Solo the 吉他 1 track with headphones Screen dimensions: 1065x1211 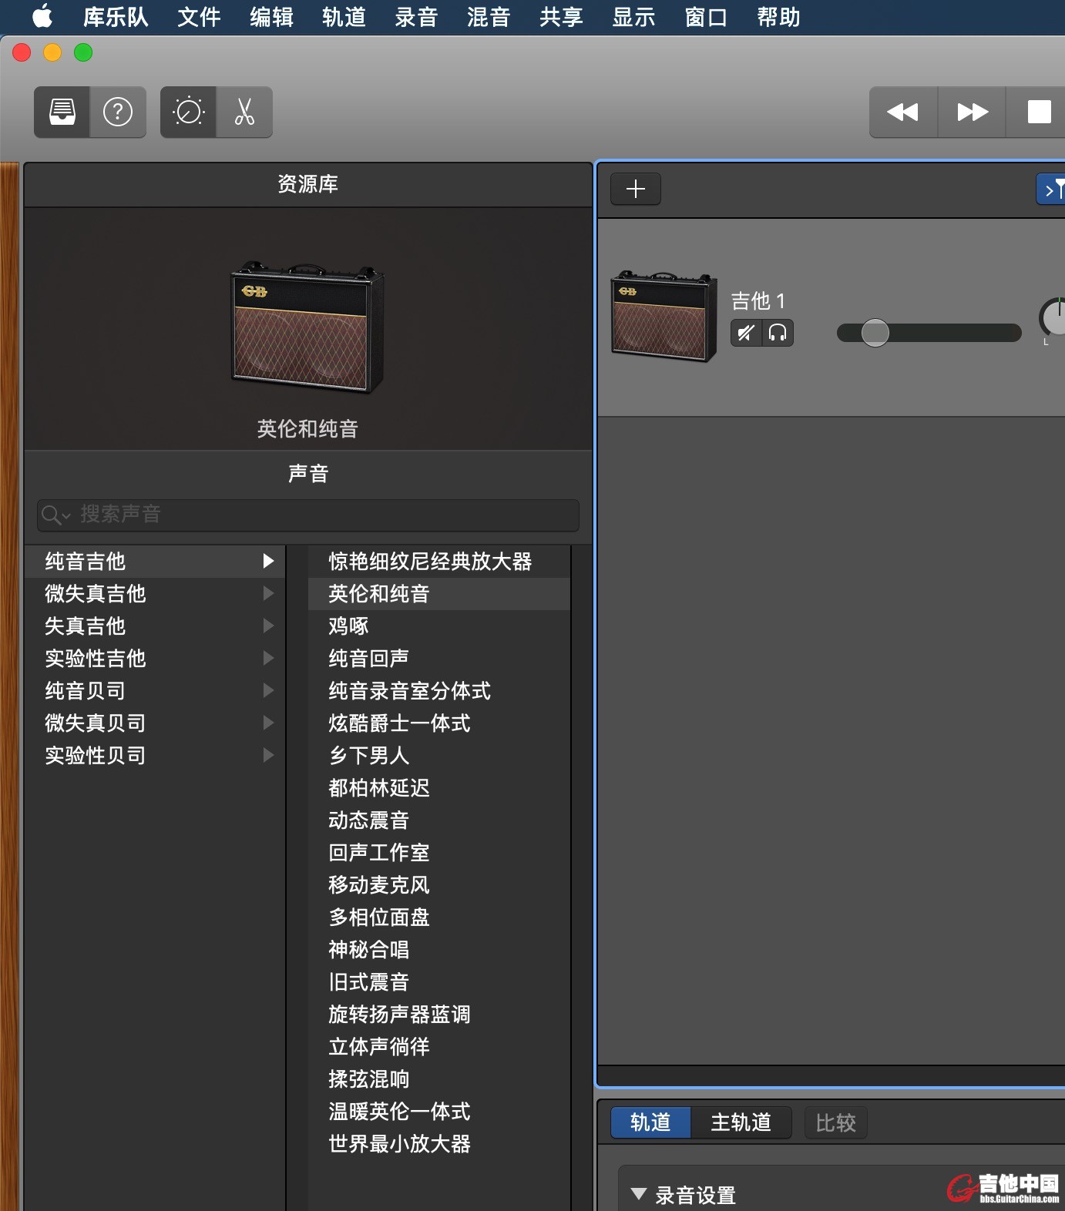coord(778,333)
